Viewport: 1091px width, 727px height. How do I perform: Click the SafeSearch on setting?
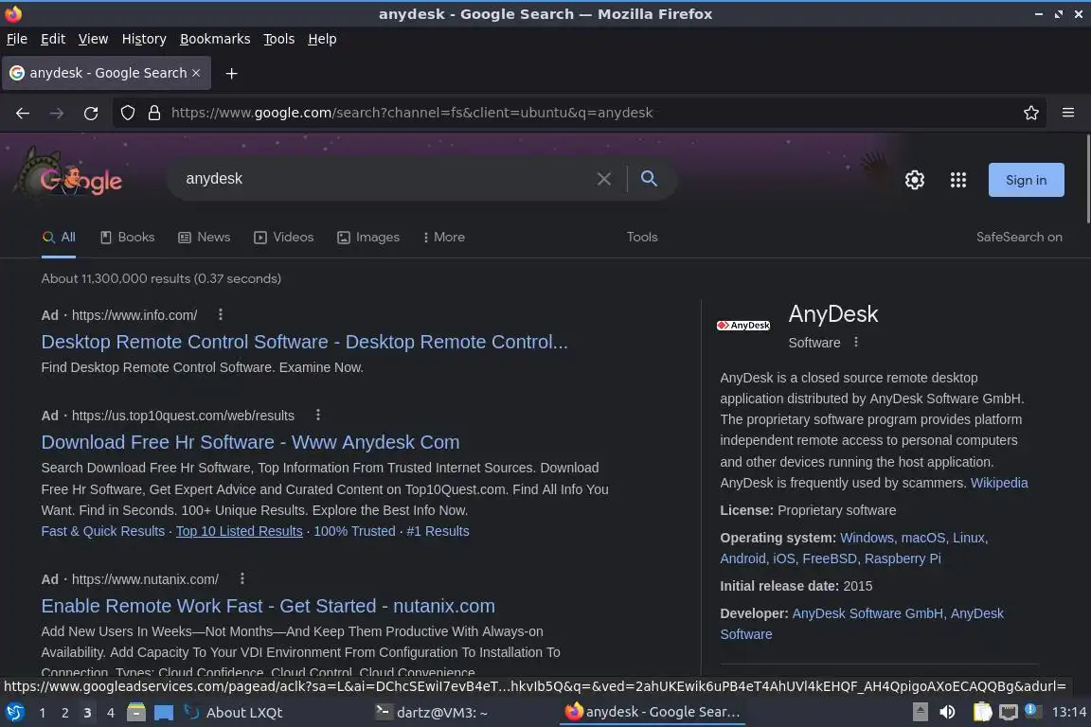click(1019, 238)
